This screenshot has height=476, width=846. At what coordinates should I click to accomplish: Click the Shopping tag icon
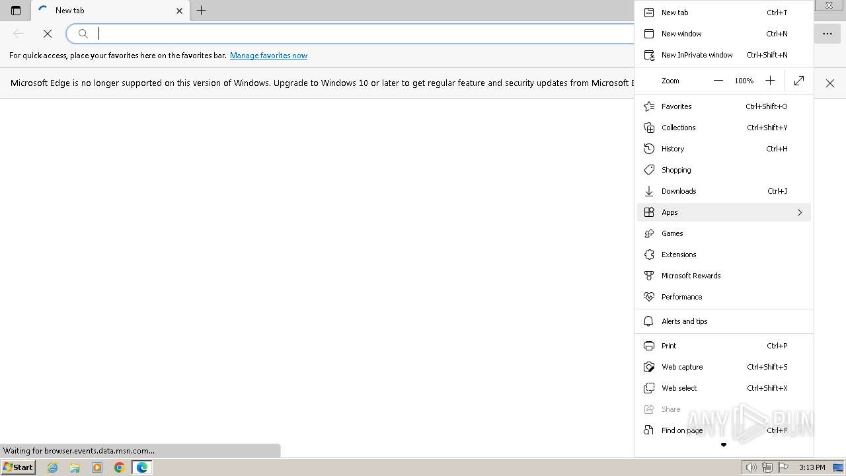[649, 170]
